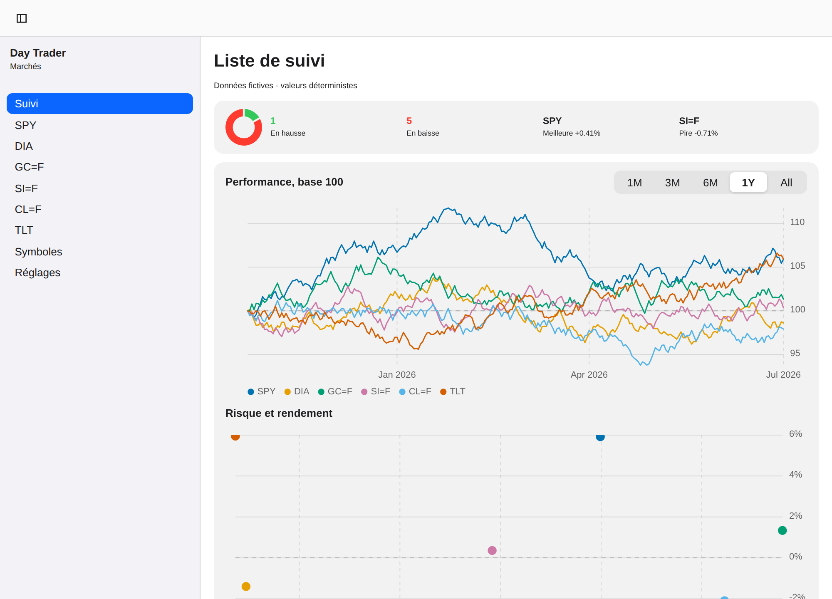Image resolution: width=832 pixels, height=599 pixels.
Task: Click the SI=F 'Pire -0.71%' stat
Action: tap(698, 127)
